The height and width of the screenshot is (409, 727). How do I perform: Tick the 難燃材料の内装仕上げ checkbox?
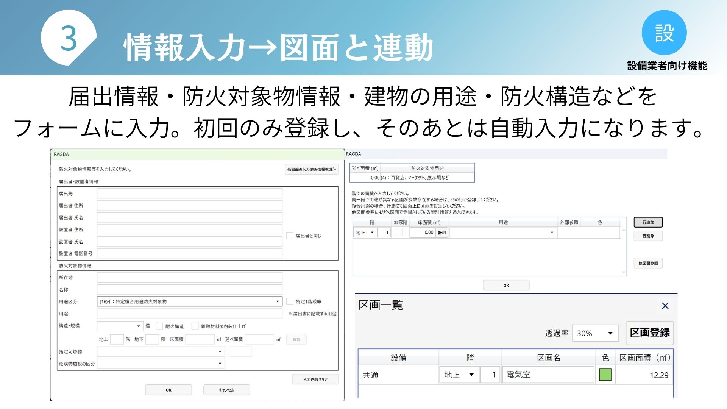coord(195,326)
